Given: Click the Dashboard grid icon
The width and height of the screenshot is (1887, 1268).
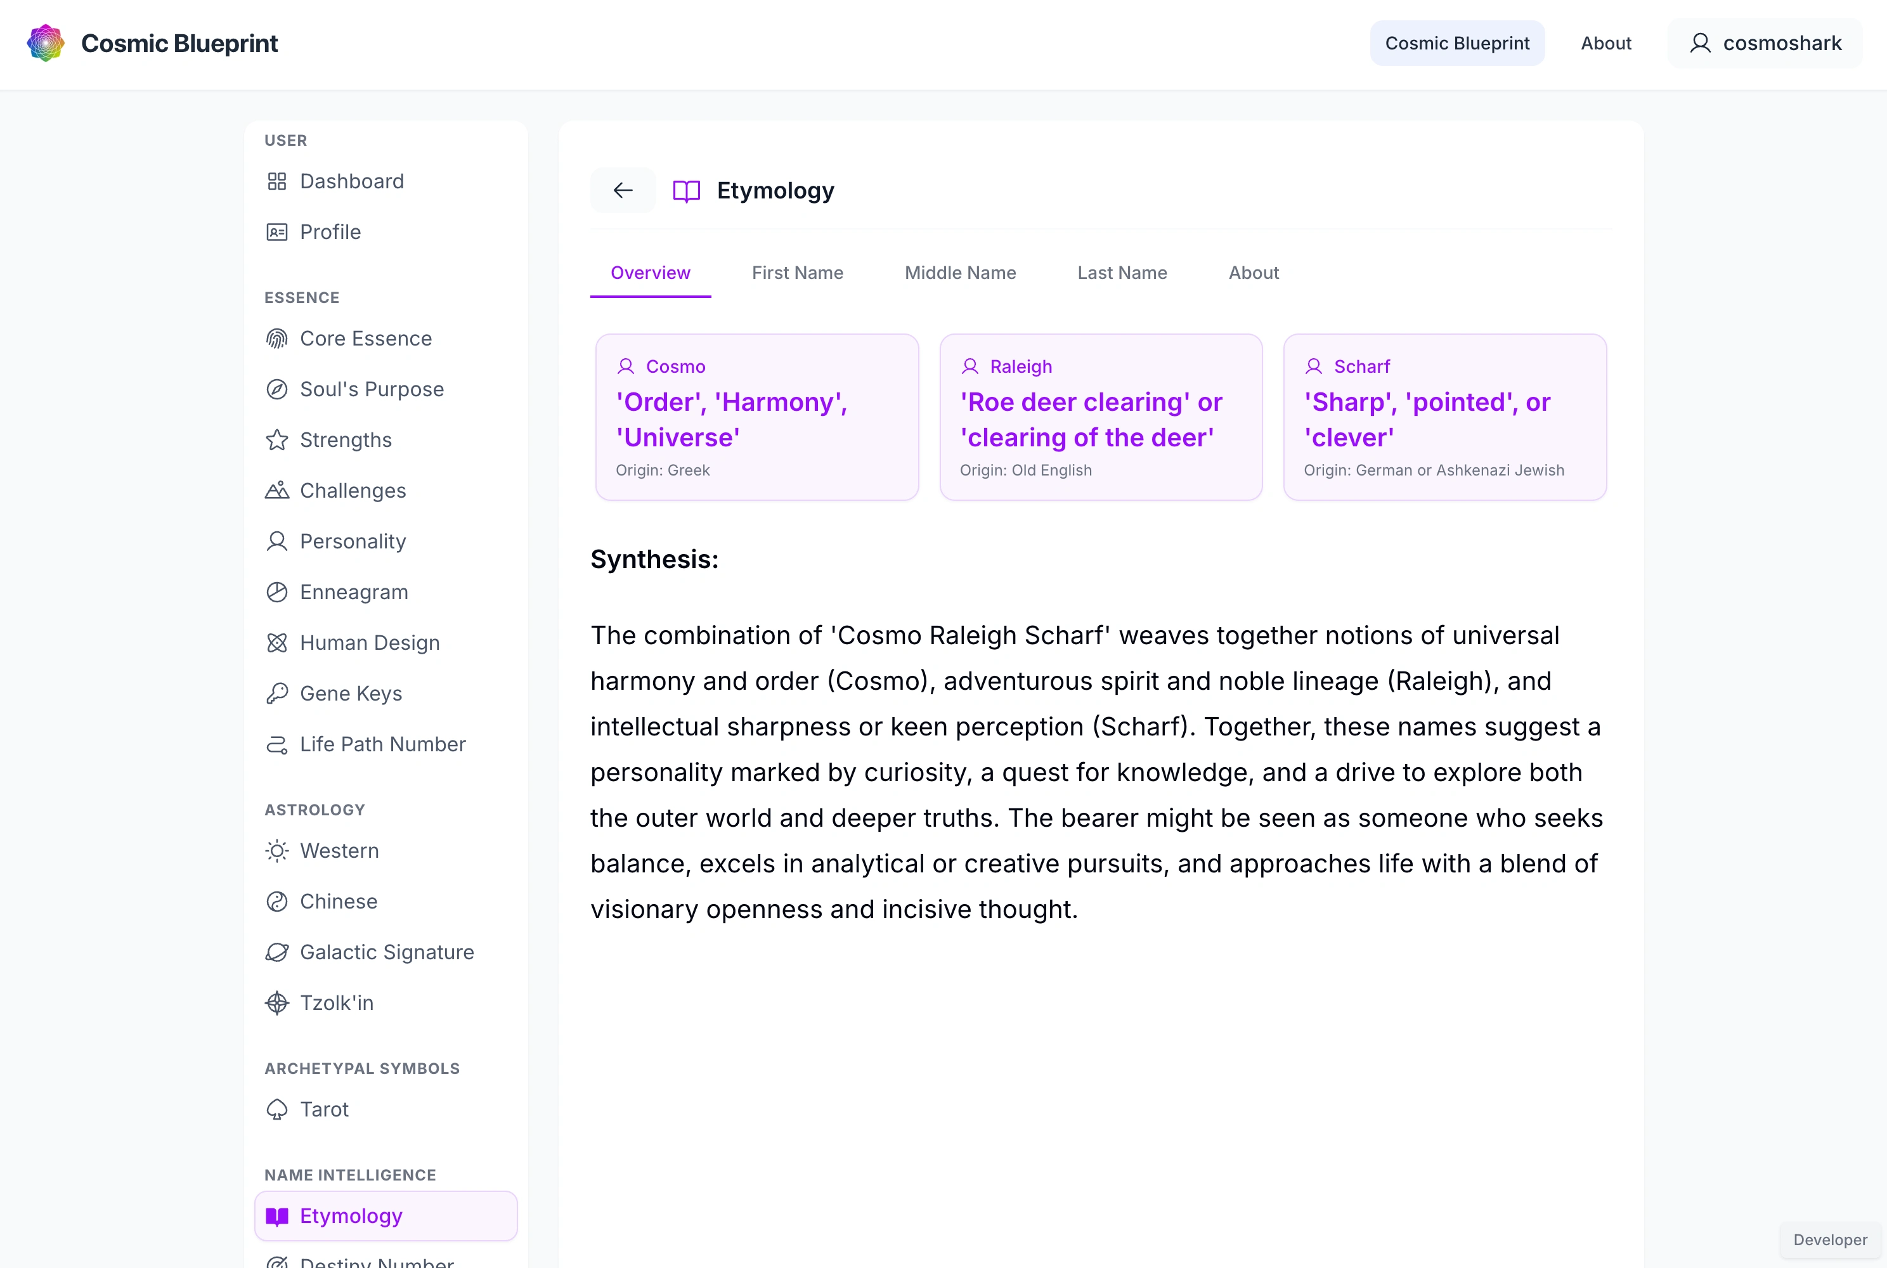Looking at the screenshot, I should pos(276,181).
